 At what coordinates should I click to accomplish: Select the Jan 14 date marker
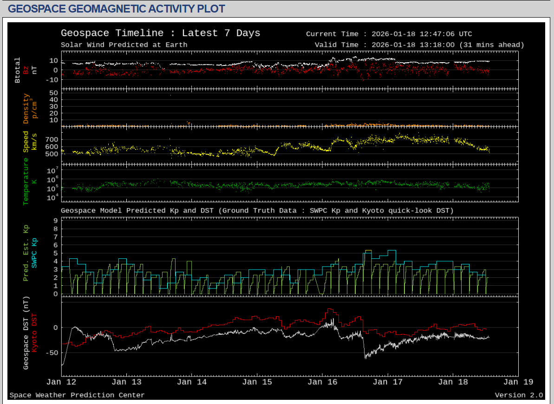click(192, 382)
